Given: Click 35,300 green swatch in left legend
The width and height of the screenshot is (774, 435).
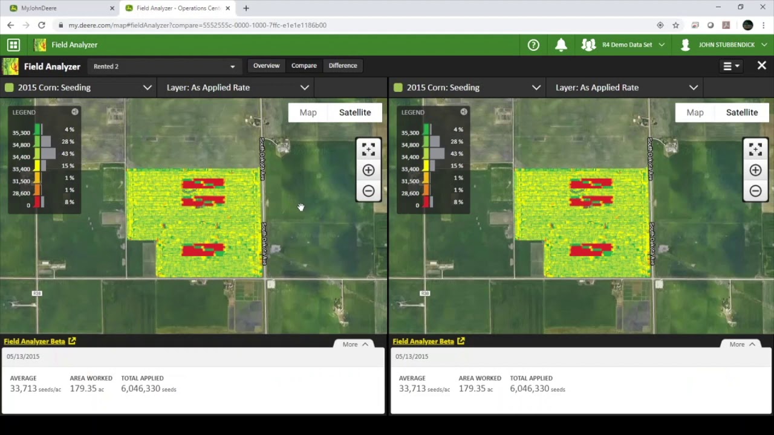Looking at the screenshot, I should point(37,130).
